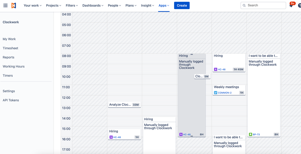Viewport: 301px width, 154px height.
Task: Go to Timesheet in Clockwork sidebar
Action: point(10,48)
